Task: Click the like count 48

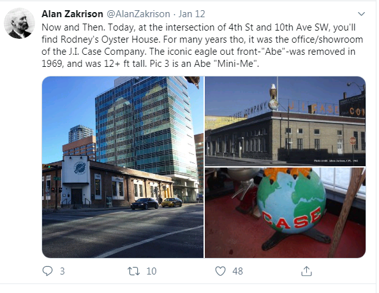Action: [x=237, y=271]
